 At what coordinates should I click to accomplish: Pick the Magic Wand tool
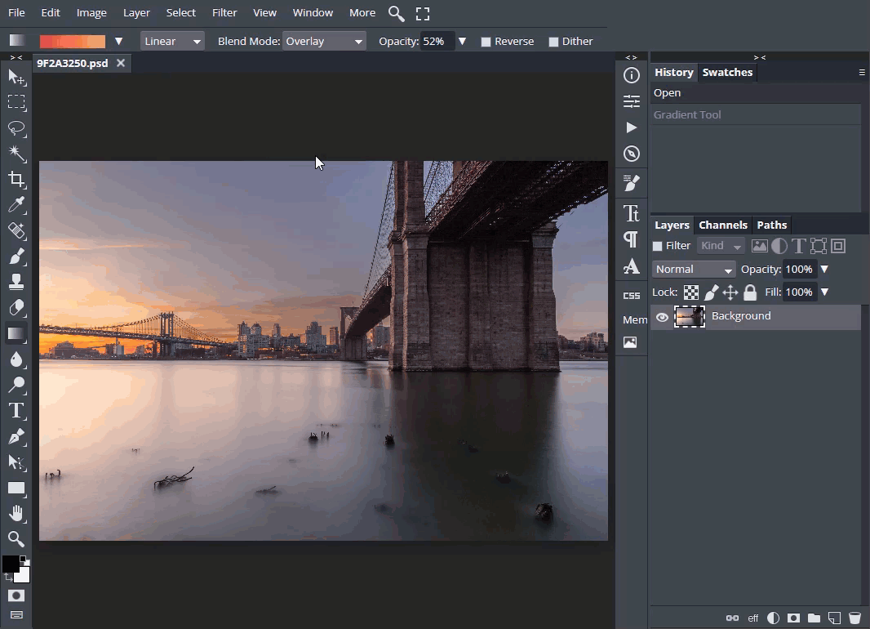(x=16, y=154)
